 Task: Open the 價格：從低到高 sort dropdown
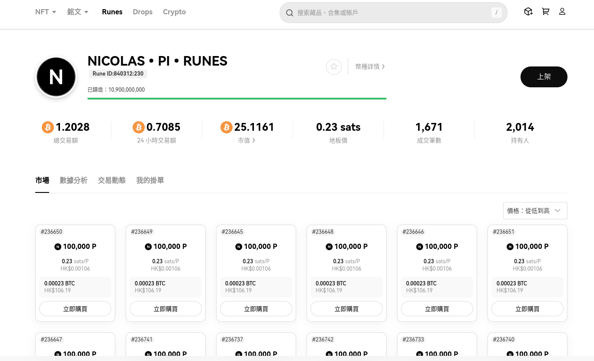point(535,211)
